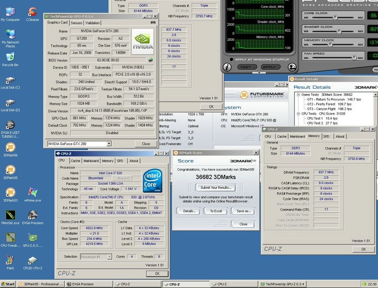This screenshot has width=378, height=288.
Task: Open GPU selection dropdown in GPU-Z
Action: 109,144
